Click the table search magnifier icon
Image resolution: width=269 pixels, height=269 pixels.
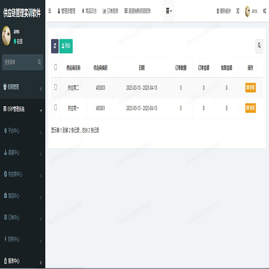click(259, 46)
